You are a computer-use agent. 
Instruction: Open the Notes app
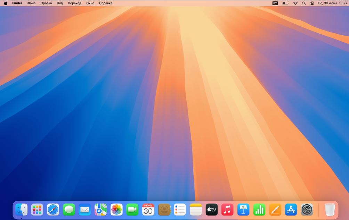(195, 209)
